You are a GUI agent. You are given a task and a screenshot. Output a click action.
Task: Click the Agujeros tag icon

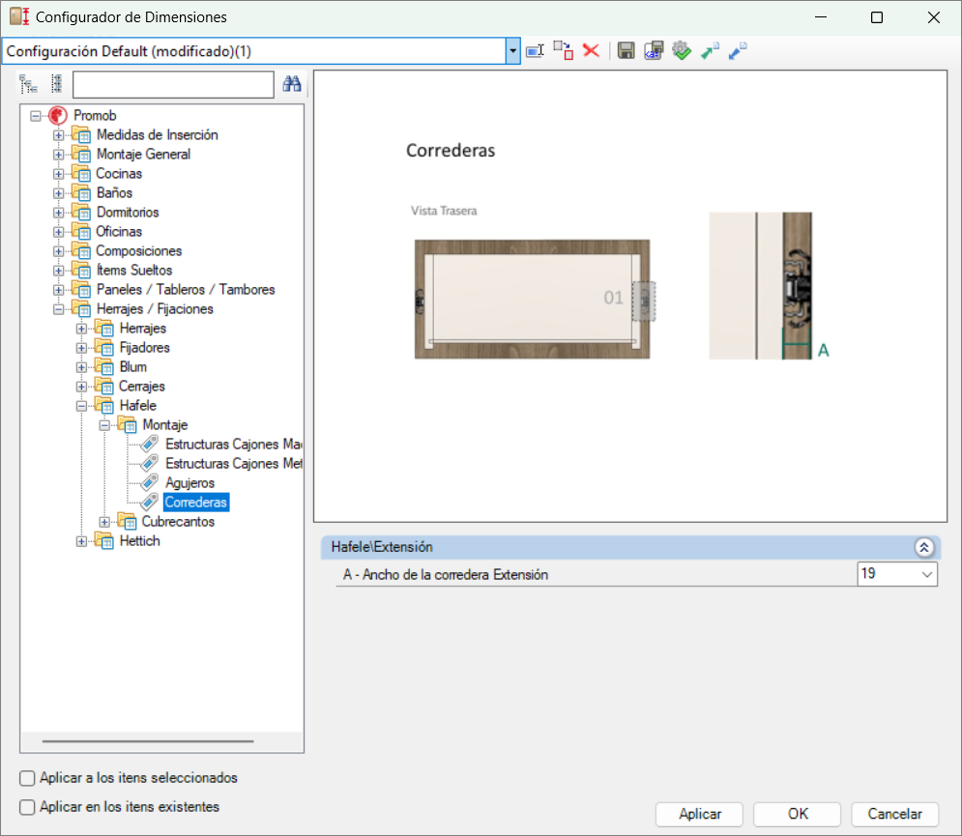149,482
